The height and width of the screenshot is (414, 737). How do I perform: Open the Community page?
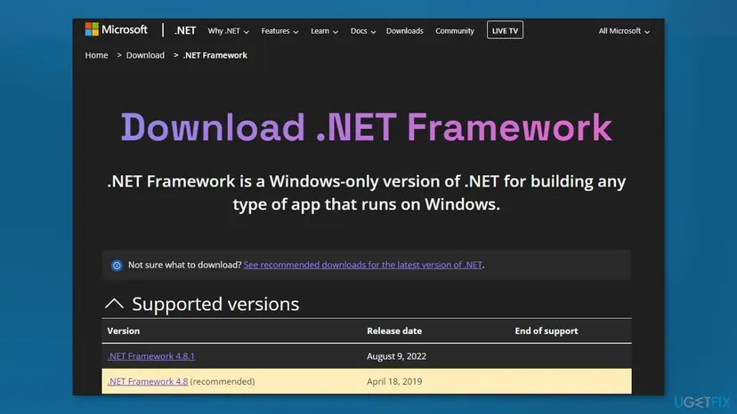coord(455,31)
